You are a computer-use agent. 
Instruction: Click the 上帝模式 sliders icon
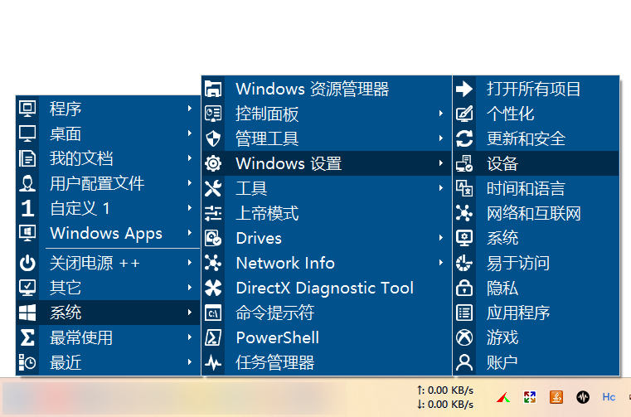[213, 213]
